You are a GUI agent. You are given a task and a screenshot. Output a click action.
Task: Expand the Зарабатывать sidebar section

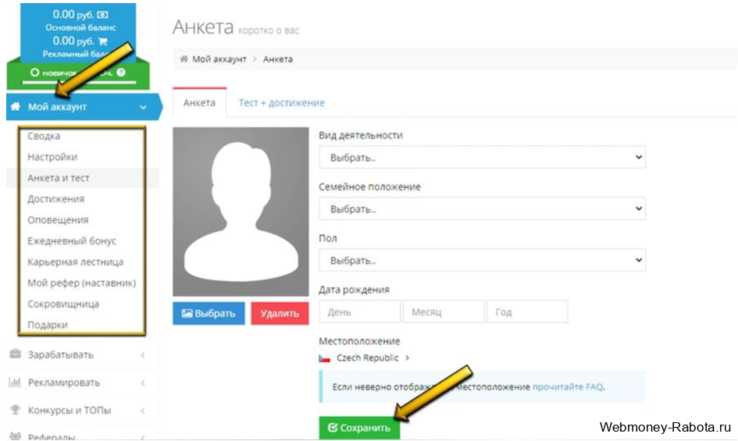pos(142,355)
